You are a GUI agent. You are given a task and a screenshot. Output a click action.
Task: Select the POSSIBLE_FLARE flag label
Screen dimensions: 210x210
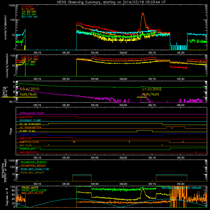30,120
